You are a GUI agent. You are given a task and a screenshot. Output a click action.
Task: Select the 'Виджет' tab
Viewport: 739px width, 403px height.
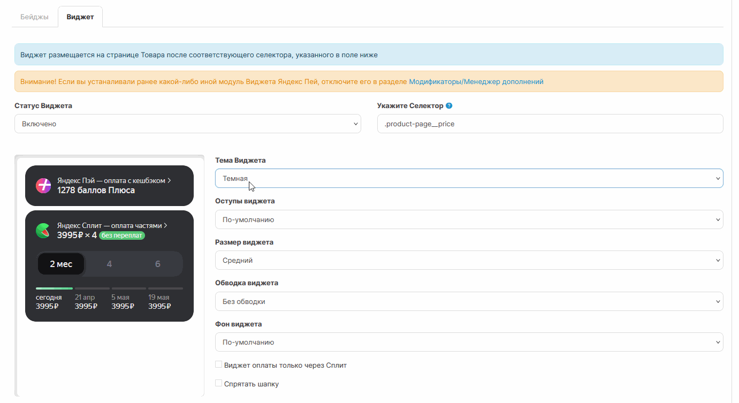pos(80,17)
